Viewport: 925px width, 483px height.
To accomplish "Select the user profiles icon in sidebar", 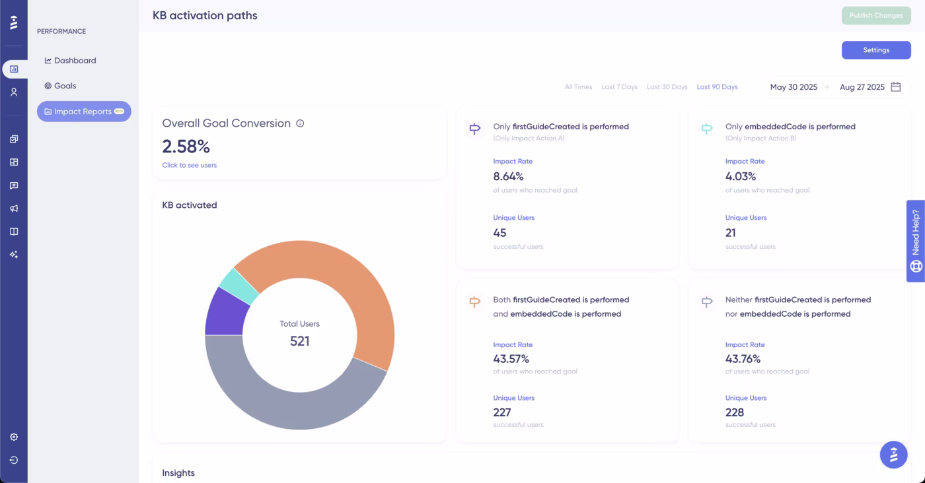I will [14, 92].
